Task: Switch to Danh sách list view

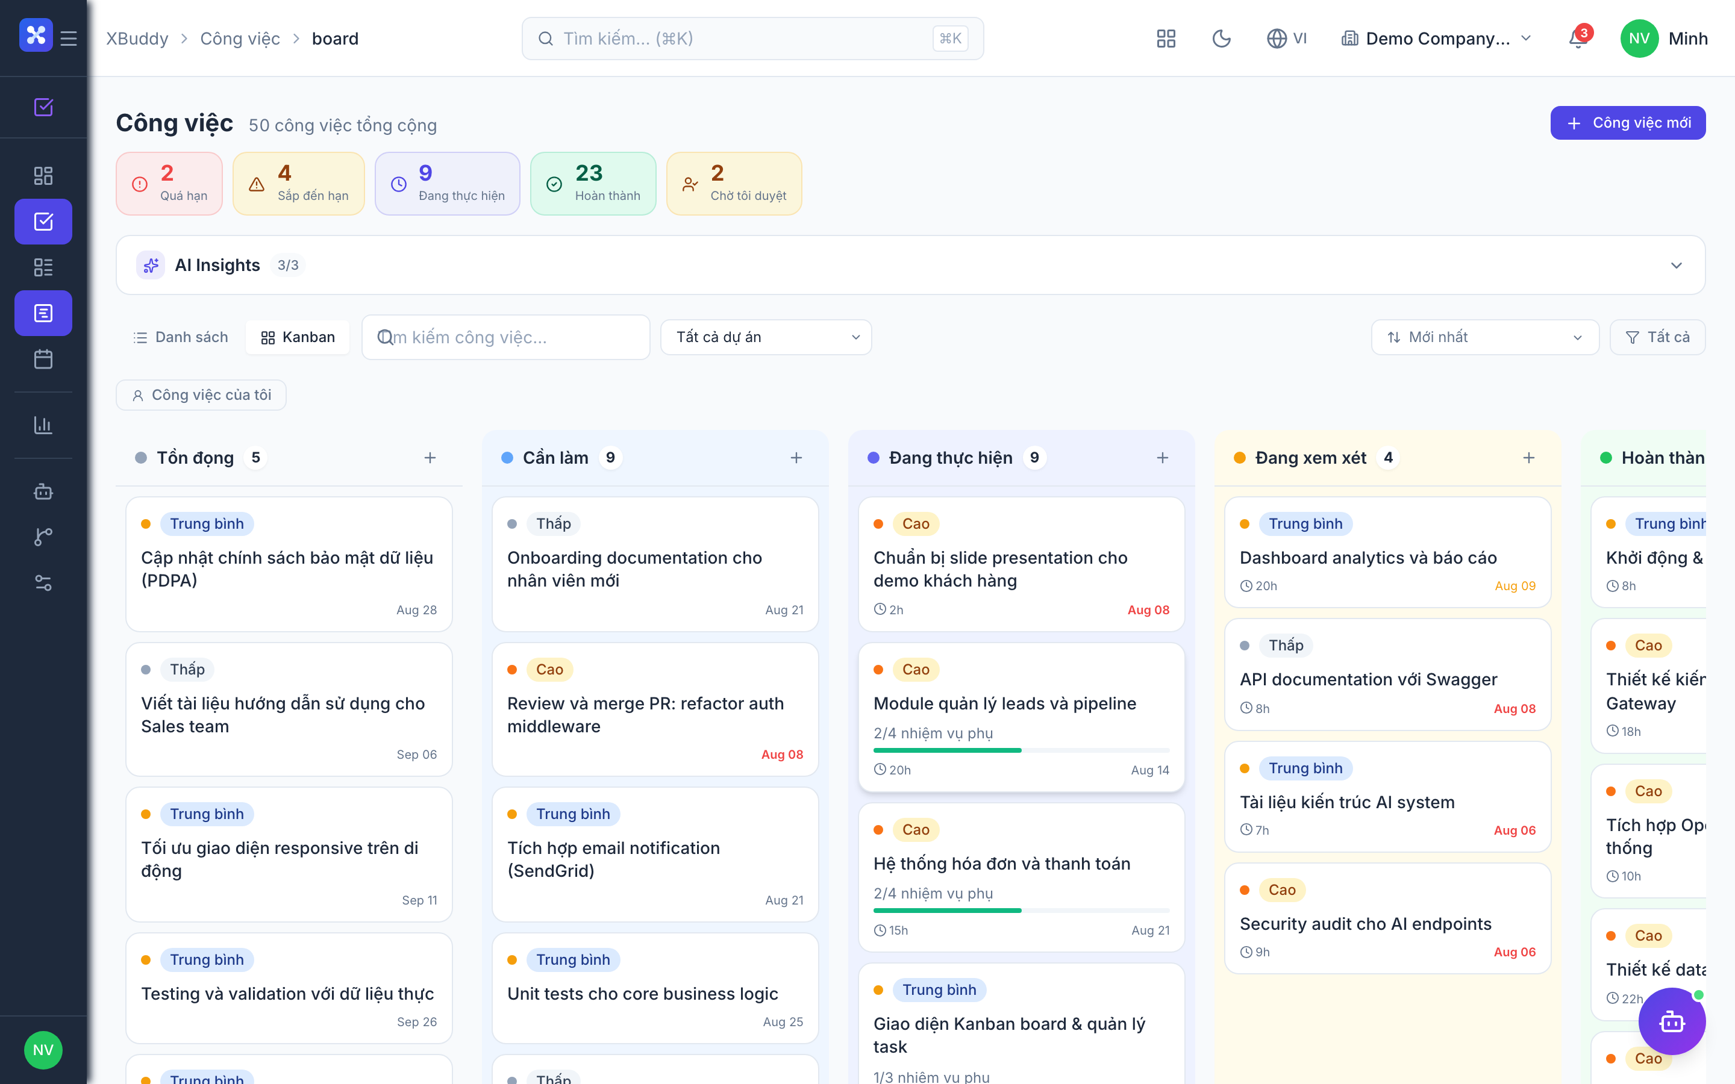Action: coord(181,337)
